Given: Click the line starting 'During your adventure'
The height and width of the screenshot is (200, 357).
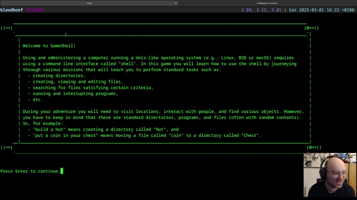Looking at the screenshot, I should tap(163, 111).
